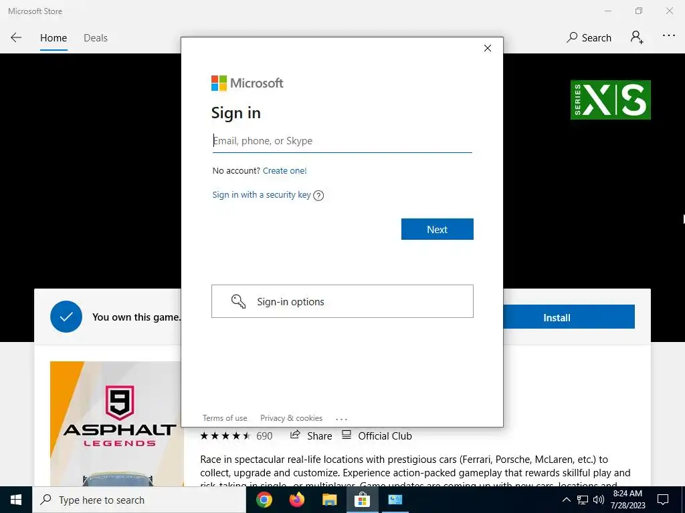685x513 pixels.
Task: Open the Store three-dots menu
Action: click(x=668, y=36)
